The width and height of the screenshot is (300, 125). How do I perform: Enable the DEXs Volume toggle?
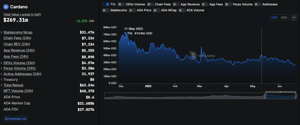(x=122, y=4)
